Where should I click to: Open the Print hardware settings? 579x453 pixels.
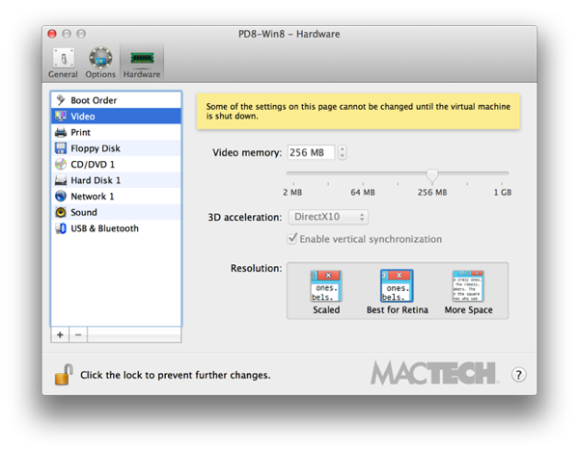tap(80, 132)
